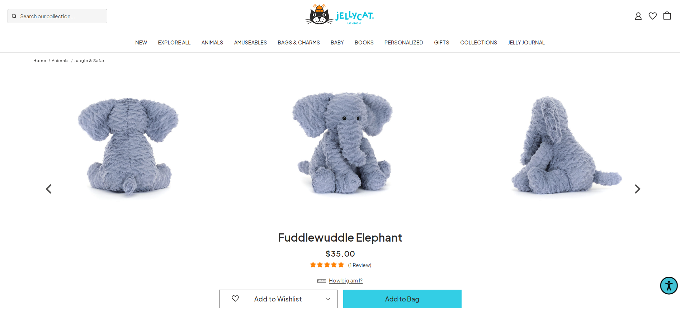Open the Collections menu
The image size is (680, 309).
tap(478, 42)
